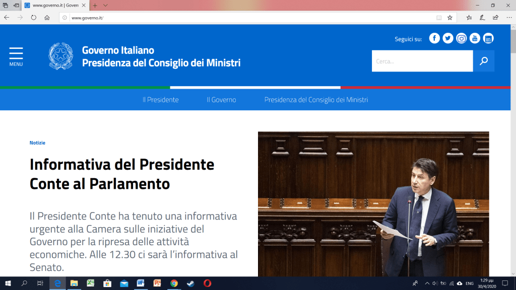Open browser settings and more menu
Screen dimensions: 516x290
(x=509, y=18)
